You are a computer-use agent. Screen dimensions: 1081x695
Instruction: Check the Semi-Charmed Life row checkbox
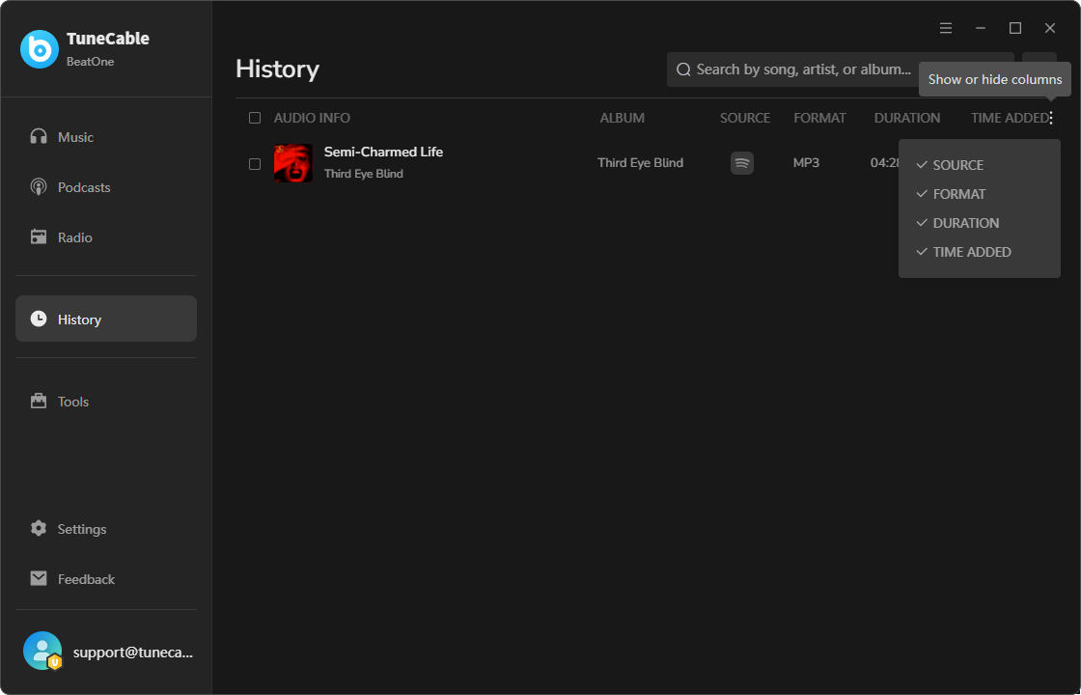point(255,164)
